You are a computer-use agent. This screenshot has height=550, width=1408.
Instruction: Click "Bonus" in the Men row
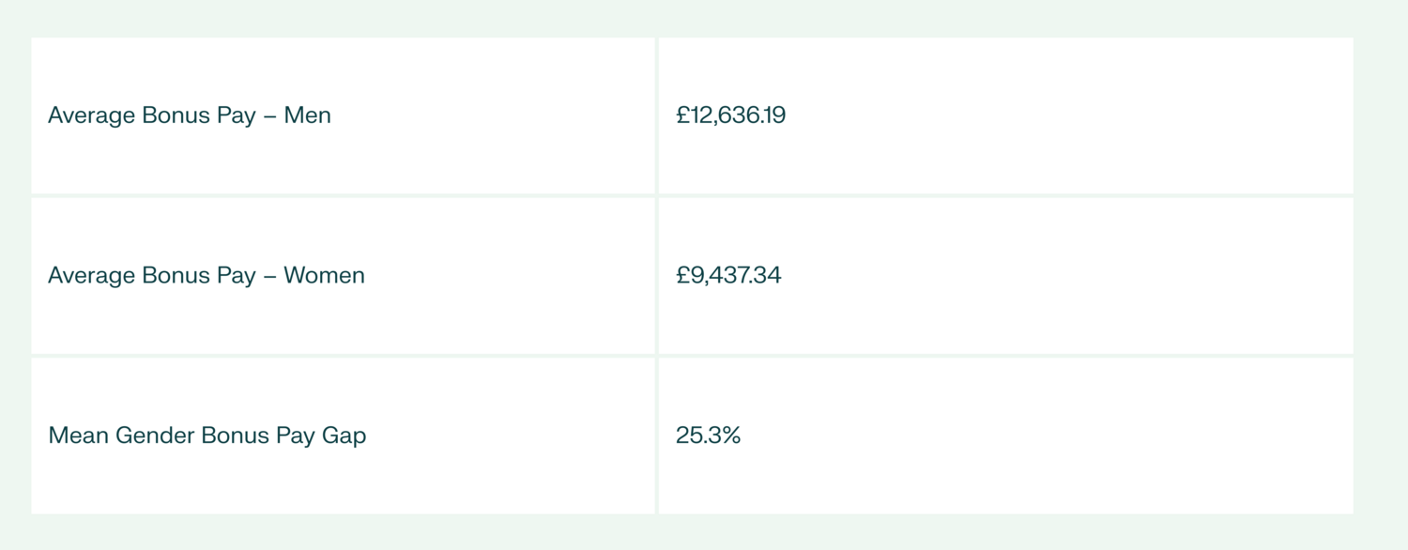(x=174, y=115)
